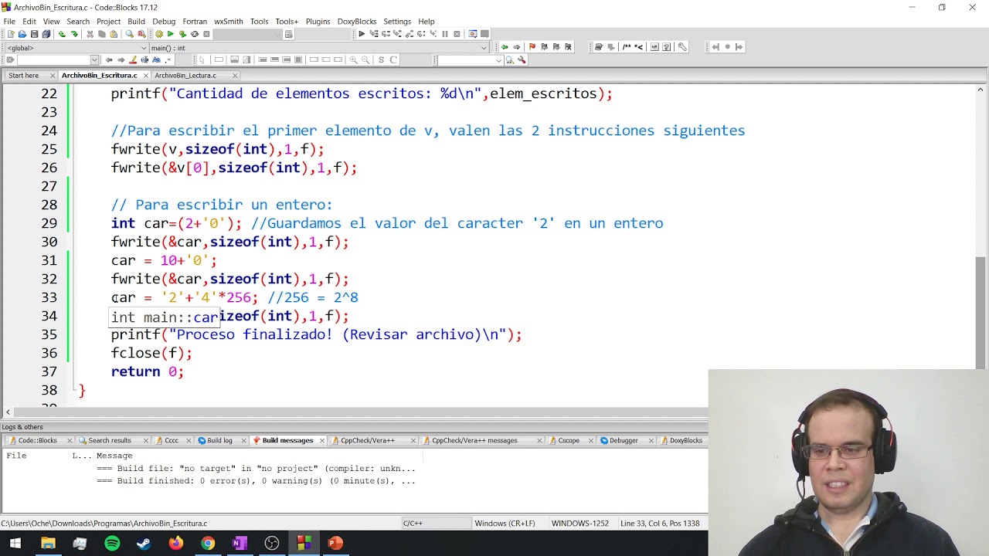Insert Doxygen line comment icon

tap(638, 47)
